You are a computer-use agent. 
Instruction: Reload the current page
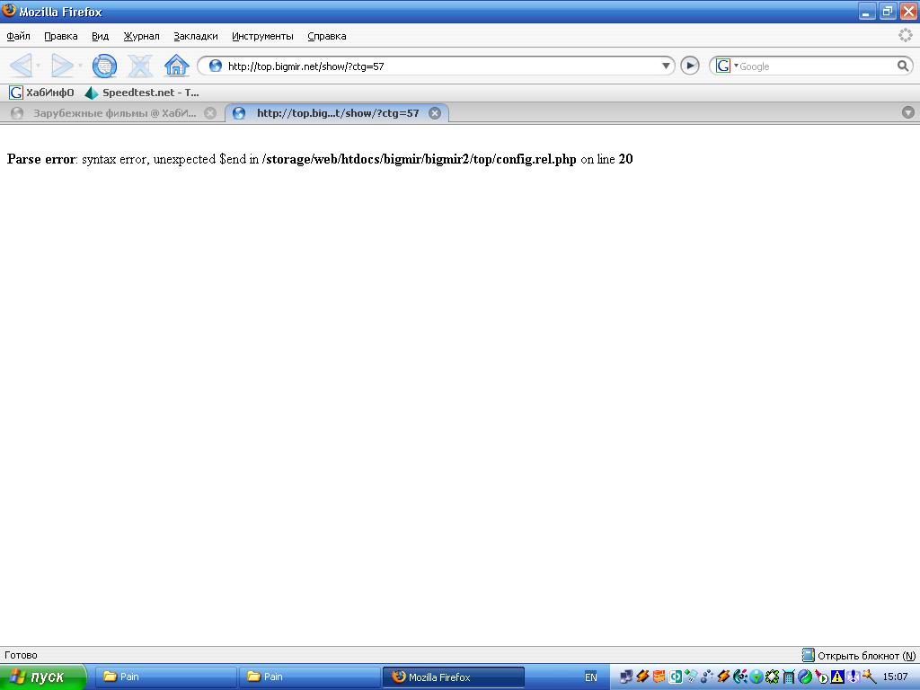[104, 66]
